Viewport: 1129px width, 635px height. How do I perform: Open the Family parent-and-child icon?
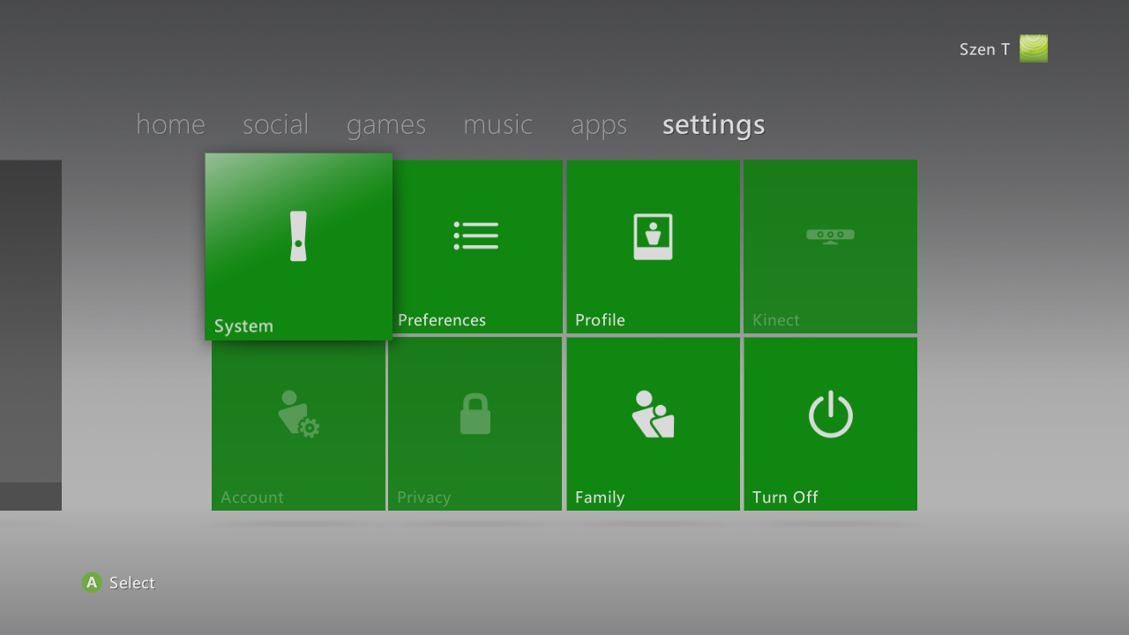(x=653, y=414)
